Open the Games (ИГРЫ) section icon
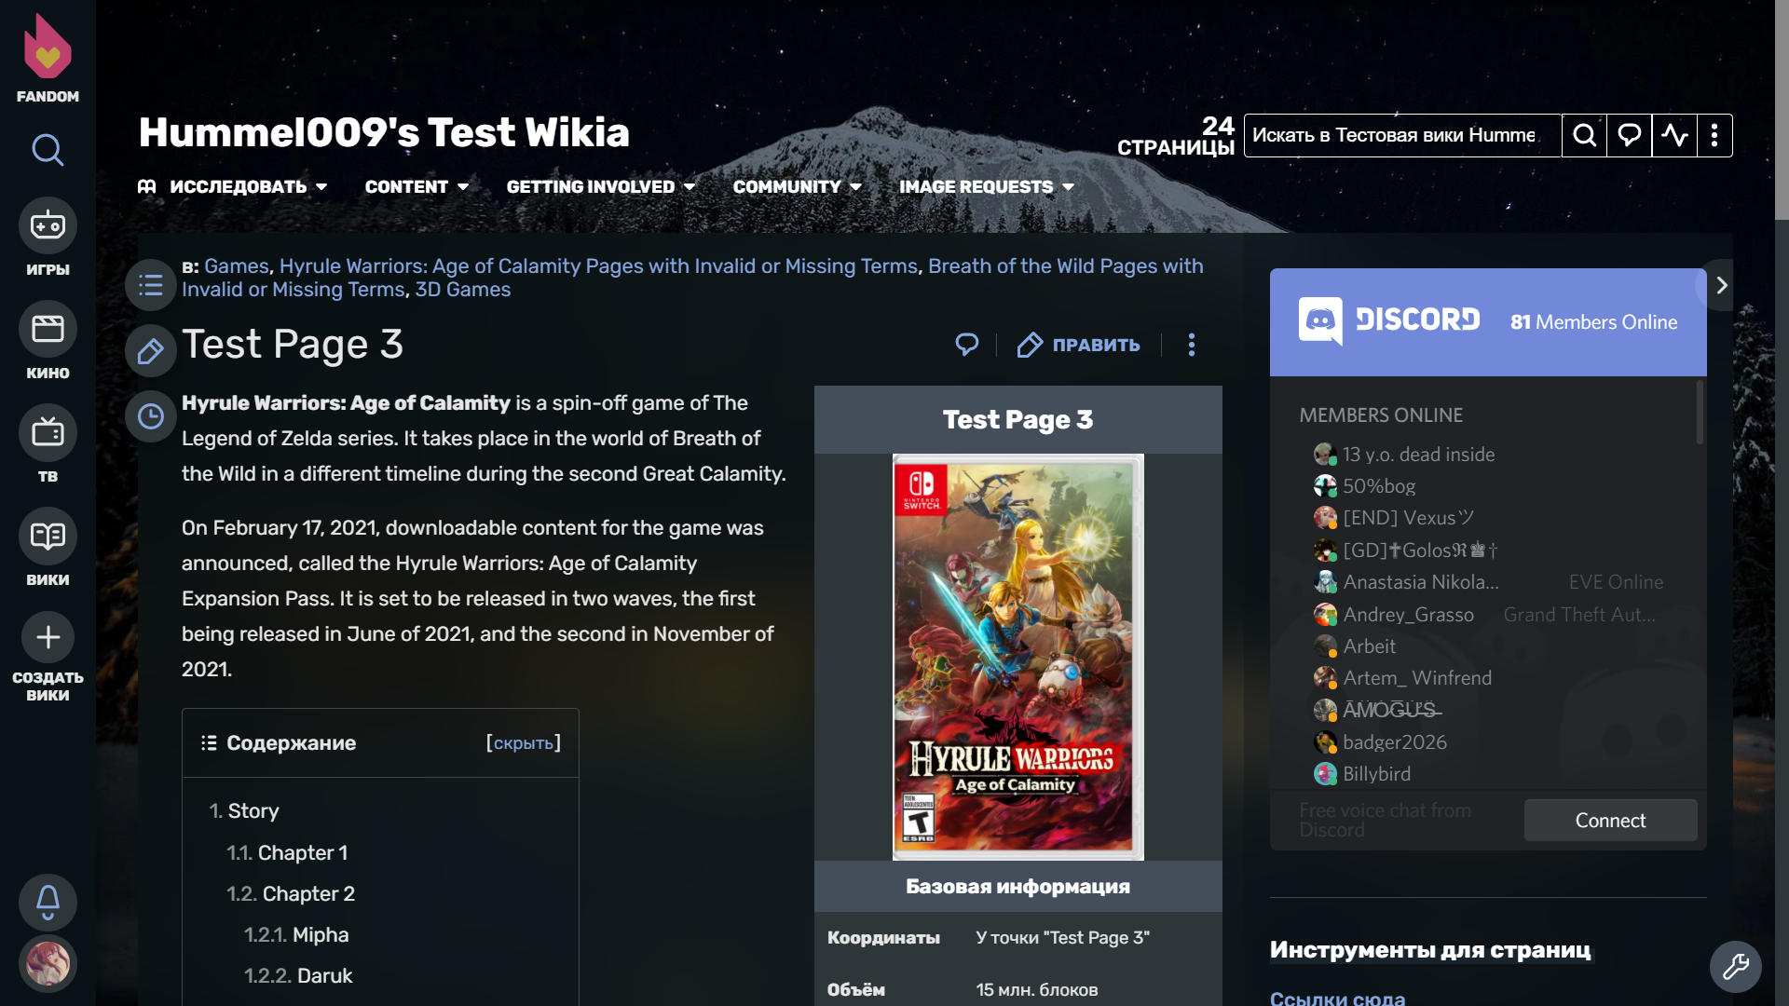 coord(48,225)
